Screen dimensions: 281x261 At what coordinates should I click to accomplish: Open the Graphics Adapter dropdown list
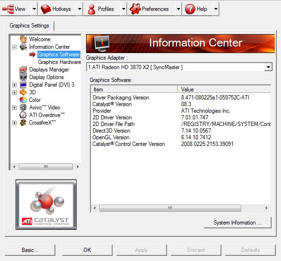pyautogui.click(x=268, y=67)
